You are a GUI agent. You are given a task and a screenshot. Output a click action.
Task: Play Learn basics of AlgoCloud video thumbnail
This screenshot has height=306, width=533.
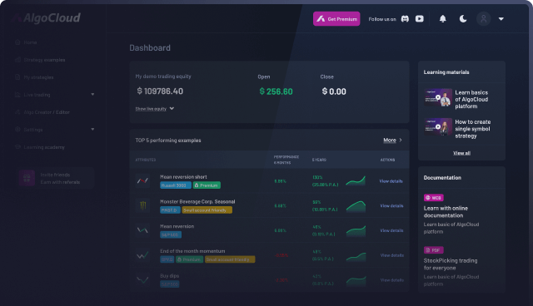tap(438, 97)
